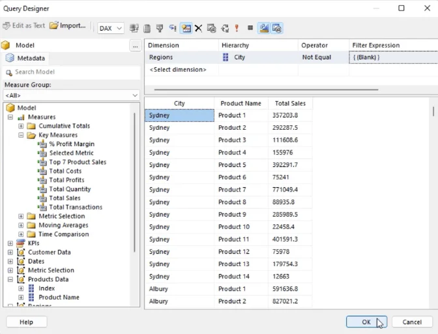Select the Selected Metric measure
Viewport: 438px width, 334px height.
tap(71, 153)
